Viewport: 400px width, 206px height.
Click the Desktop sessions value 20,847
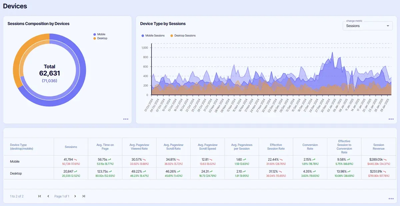(x=68, y=171)
